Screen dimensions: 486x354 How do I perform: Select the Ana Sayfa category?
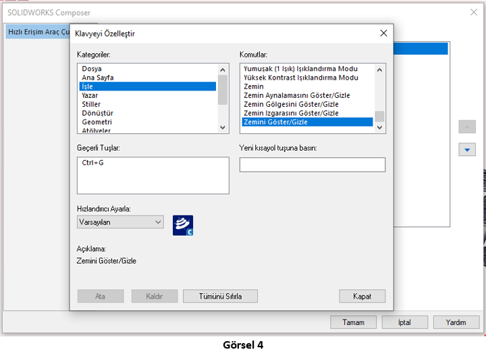[x=97, y=78]
